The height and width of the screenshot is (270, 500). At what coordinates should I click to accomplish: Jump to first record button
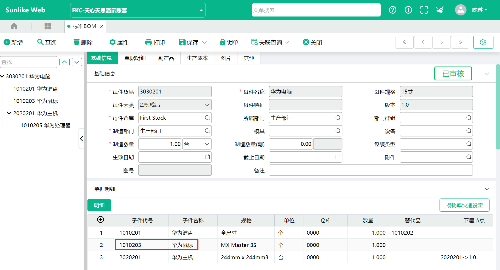404,42
